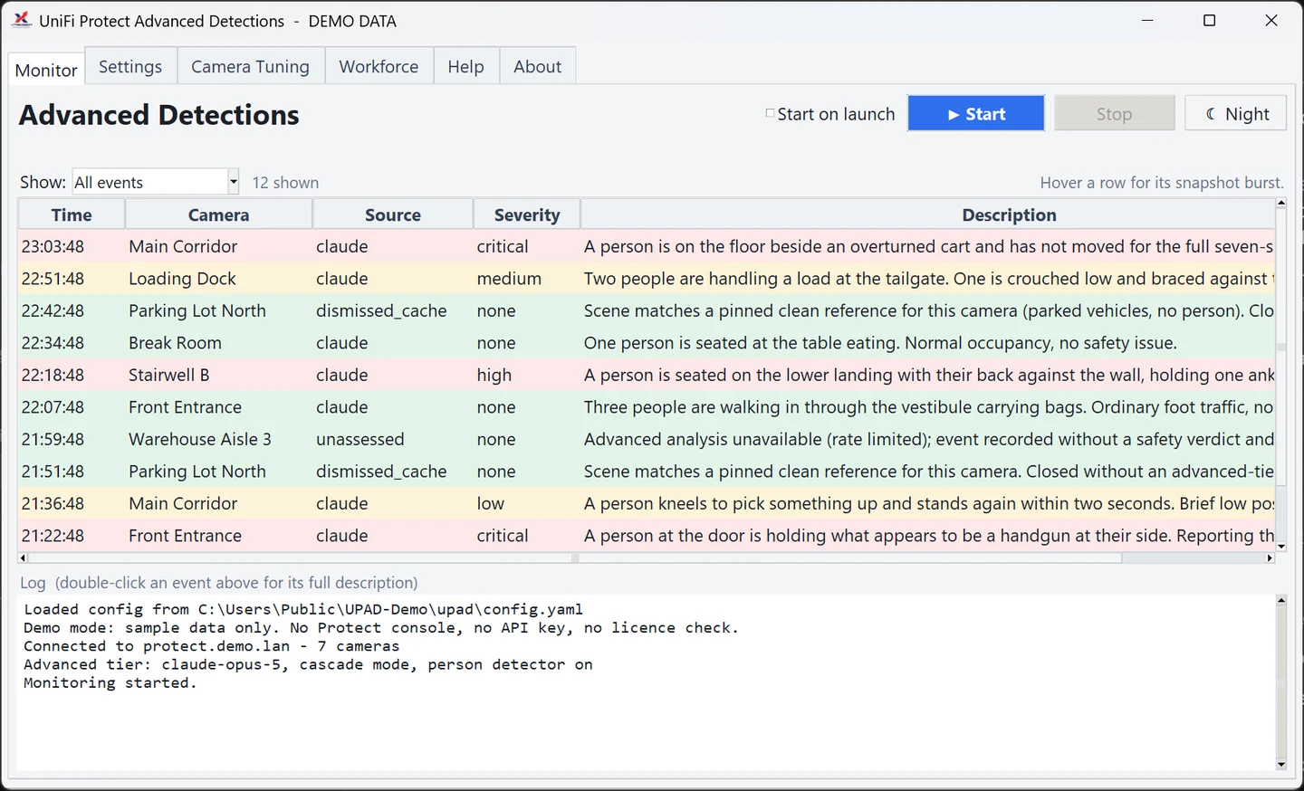Select the 22:42:48 Parking Lot North event
Image resolution: width=1304 pixels, height=791 pixels.
click(x=647, y=310)
